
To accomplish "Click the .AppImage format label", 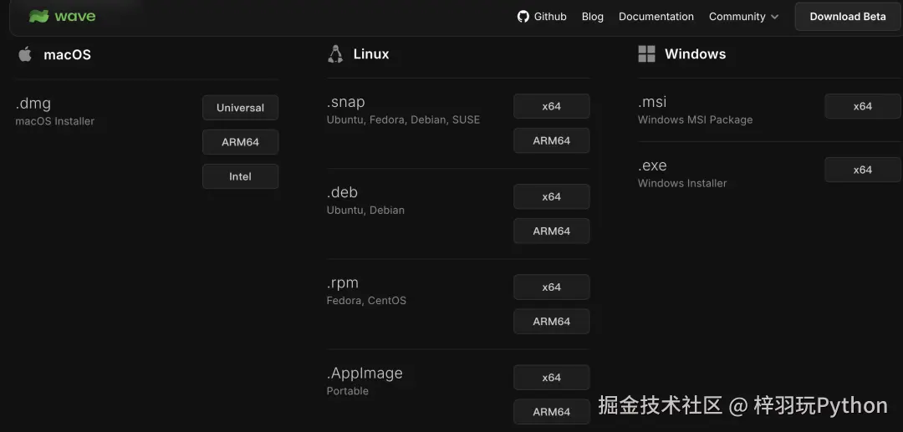I will tap(365, 374).
